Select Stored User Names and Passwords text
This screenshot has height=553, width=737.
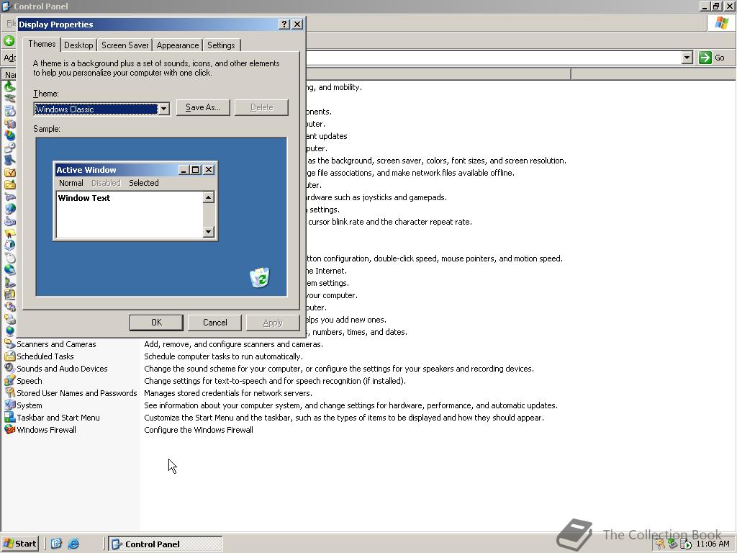pos(76,393)
